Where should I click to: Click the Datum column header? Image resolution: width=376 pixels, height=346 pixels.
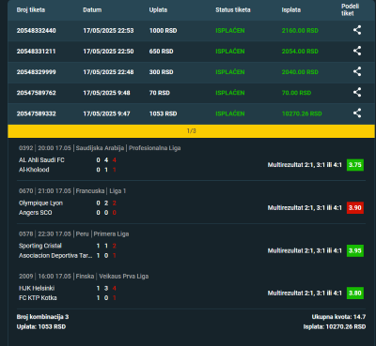(92, 10)
